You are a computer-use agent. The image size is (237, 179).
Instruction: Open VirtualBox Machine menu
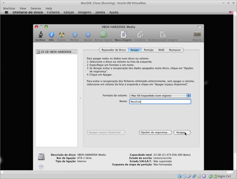click(x=9, y=8)
